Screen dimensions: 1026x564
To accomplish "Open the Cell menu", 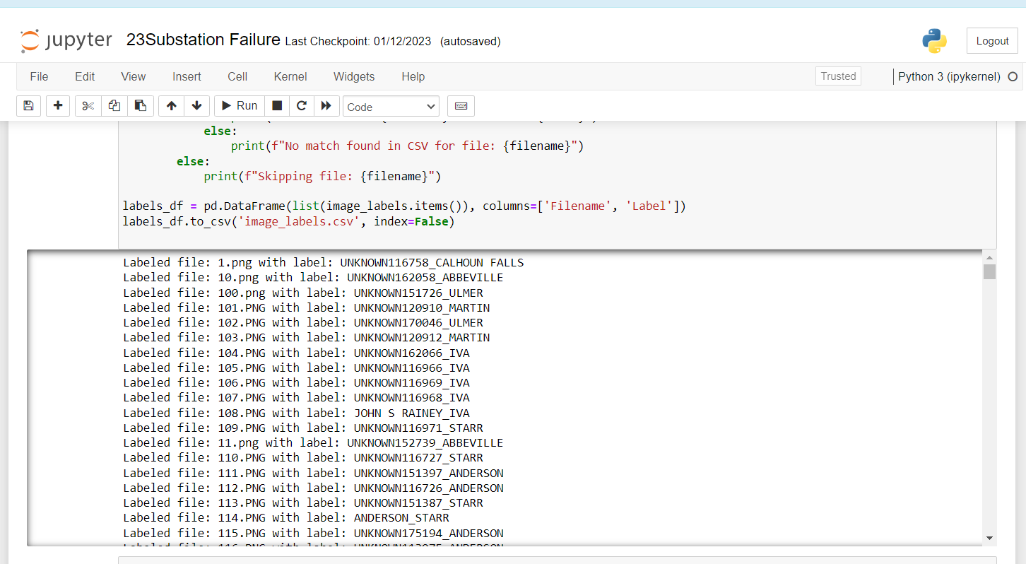I will point(237,76).
